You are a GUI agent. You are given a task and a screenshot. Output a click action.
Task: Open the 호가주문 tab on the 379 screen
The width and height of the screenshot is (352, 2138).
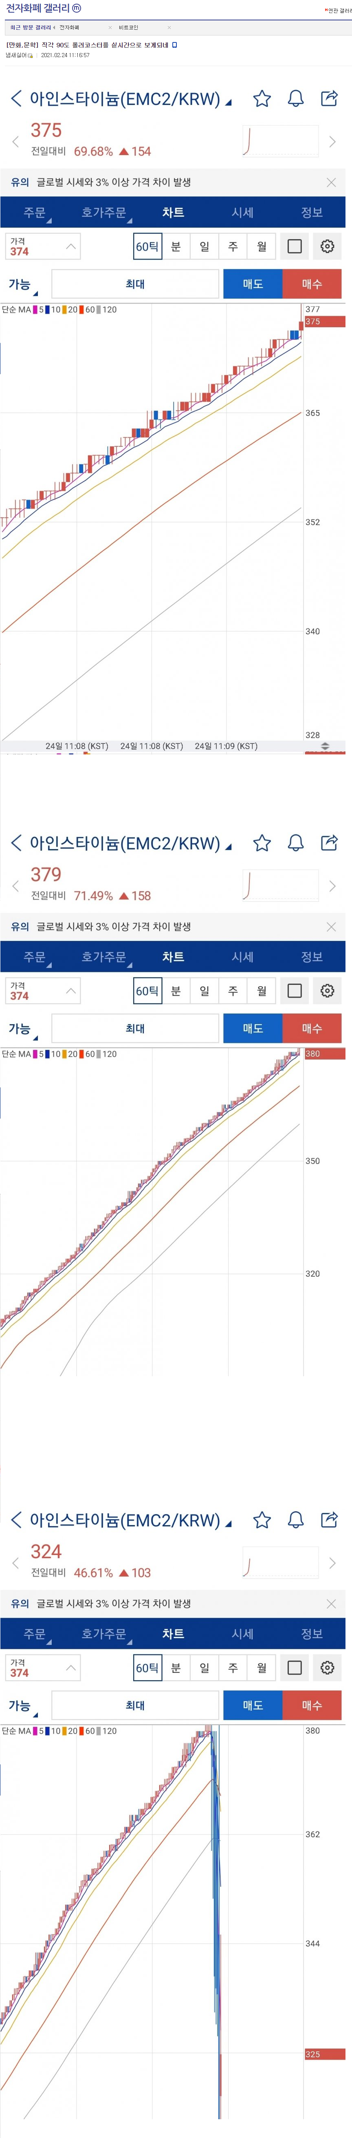tap(103, 958)
